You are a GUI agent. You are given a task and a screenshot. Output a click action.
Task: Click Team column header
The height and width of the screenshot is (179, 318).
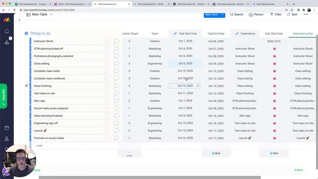click(155, 33)
